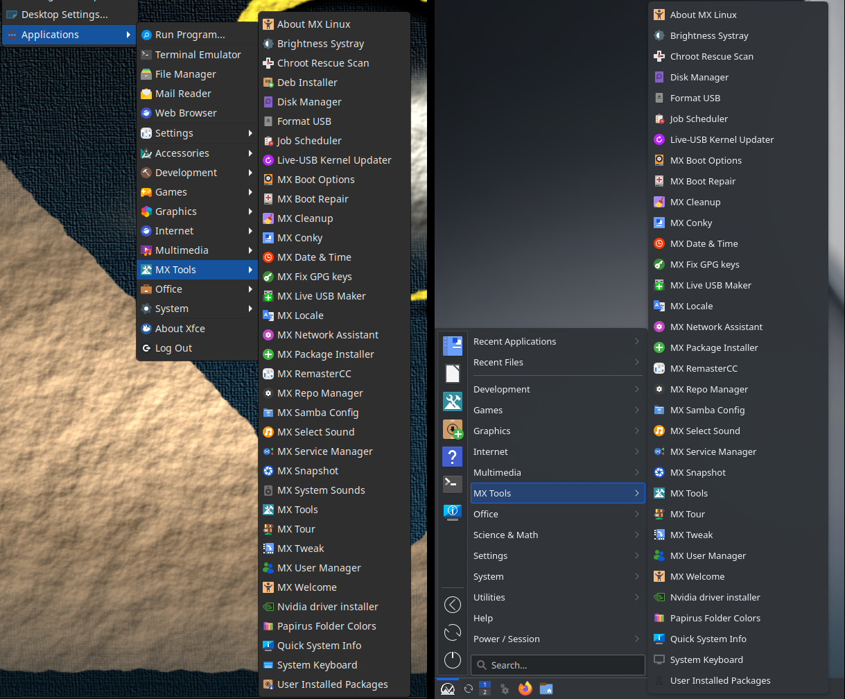Select Office category in the KDE launcher
Image resolution: width=845 pixels, height=699 pixels.
pos(557,514)
